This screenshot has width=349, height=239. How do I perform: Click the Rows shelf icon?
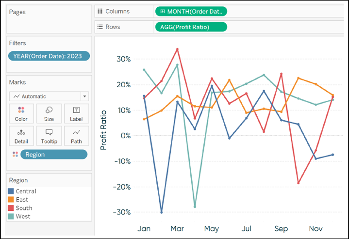point(100,27)
